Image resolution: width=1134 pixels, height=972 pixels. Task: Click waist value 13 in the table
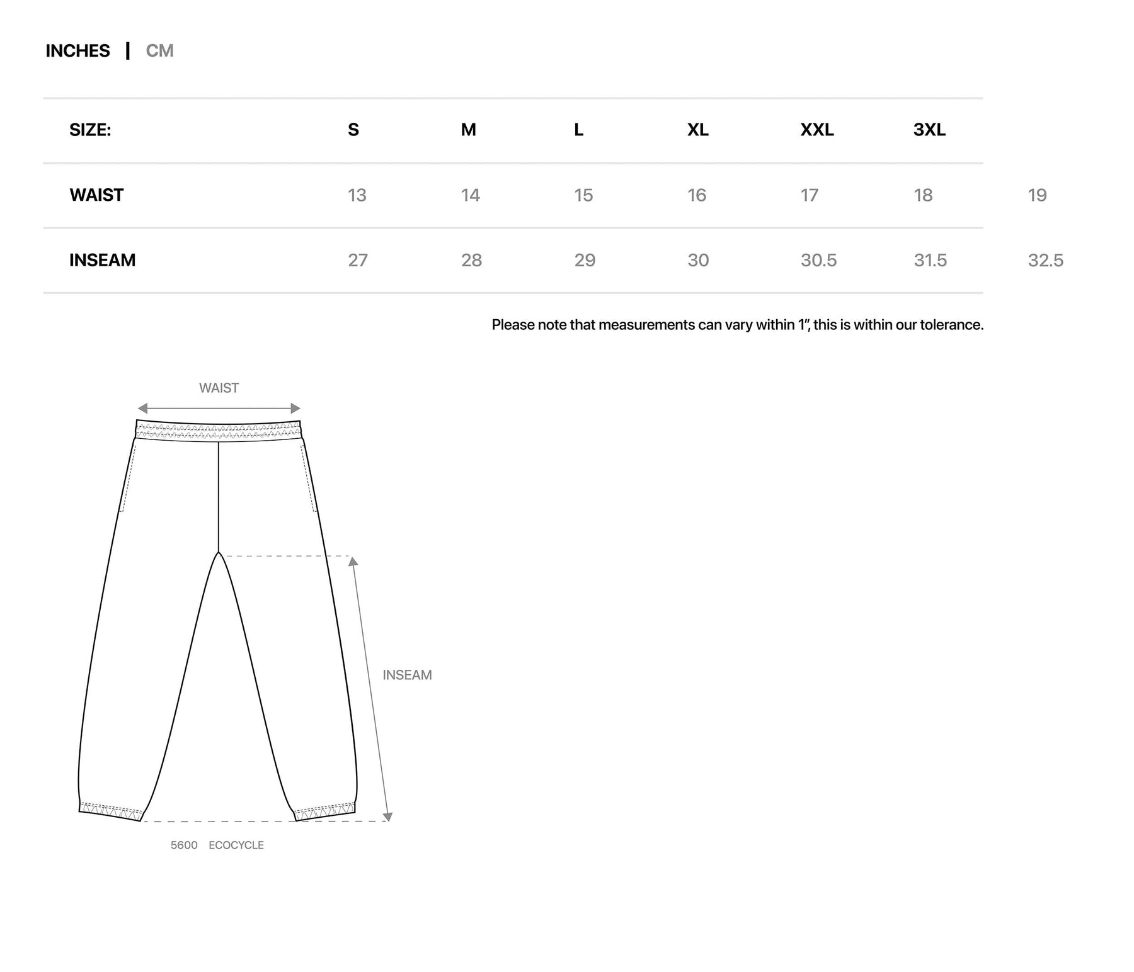(x=357, y=195)
